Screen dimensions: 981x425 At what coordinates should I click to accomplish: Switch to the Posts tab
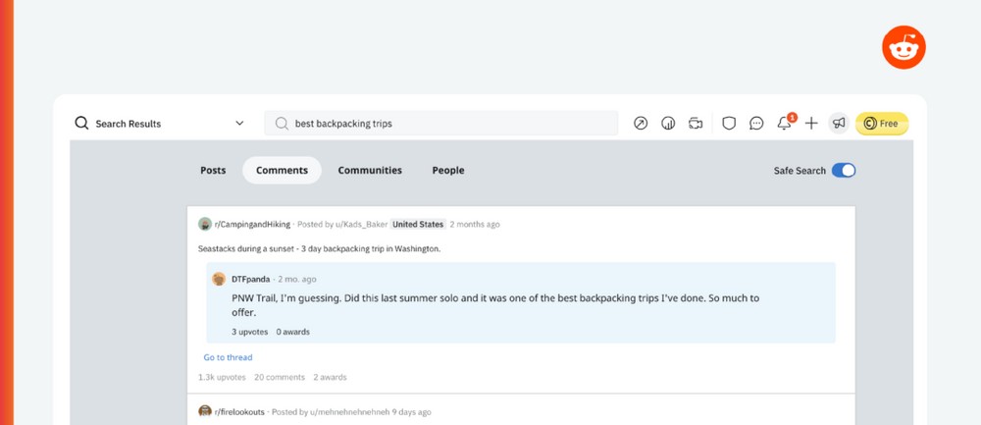coord(213,171)
